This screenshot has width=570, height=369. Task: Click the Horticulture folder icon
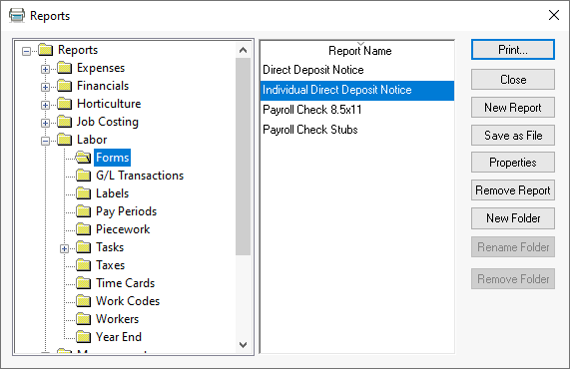(x=64, y=104)
